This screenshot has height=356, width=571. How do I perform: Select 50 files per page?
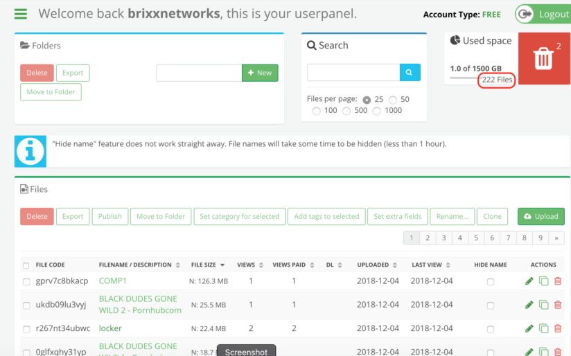pyautogui.click(x=392, y=100)
